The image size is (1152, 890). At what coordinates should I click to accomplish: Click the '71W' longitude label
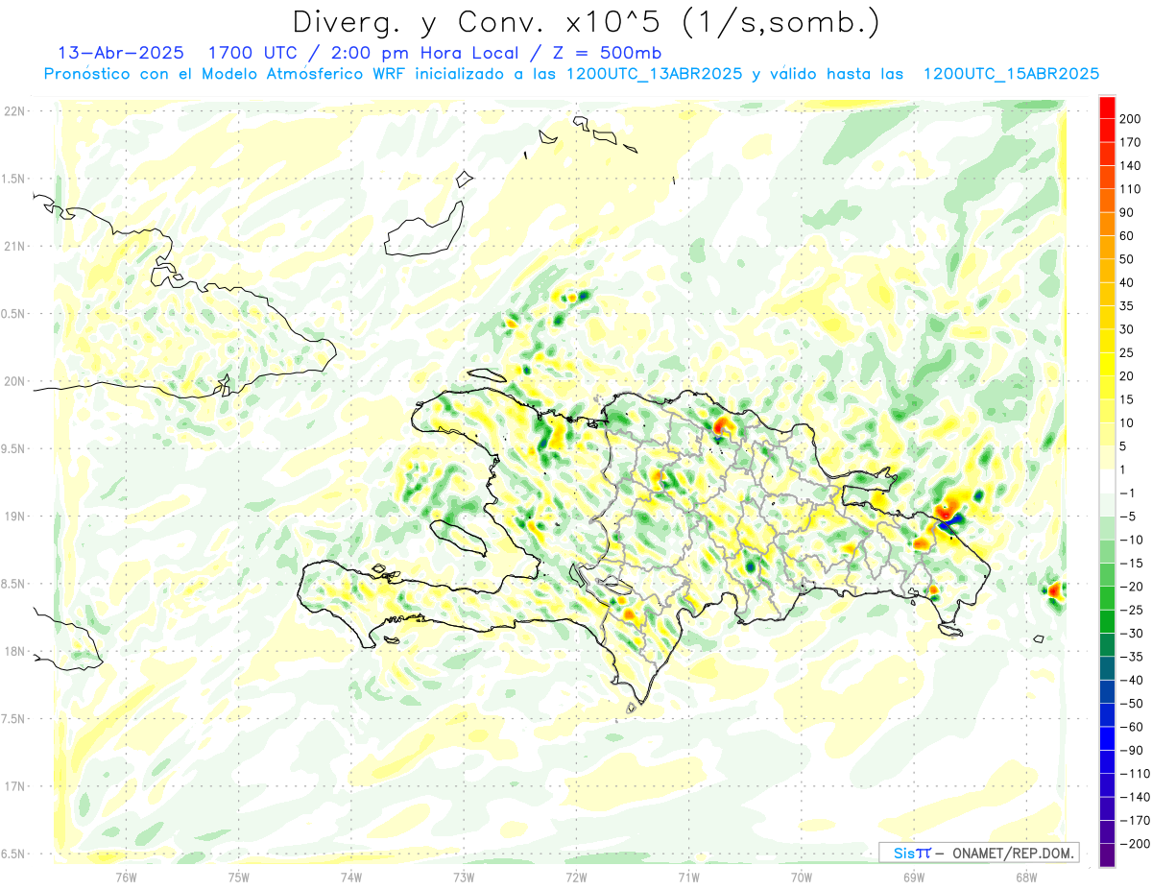[688, 878]
